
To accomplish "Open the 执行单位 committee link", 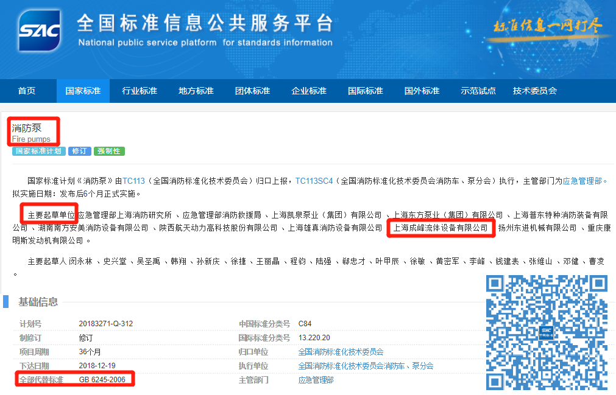I will click(366, 366).
